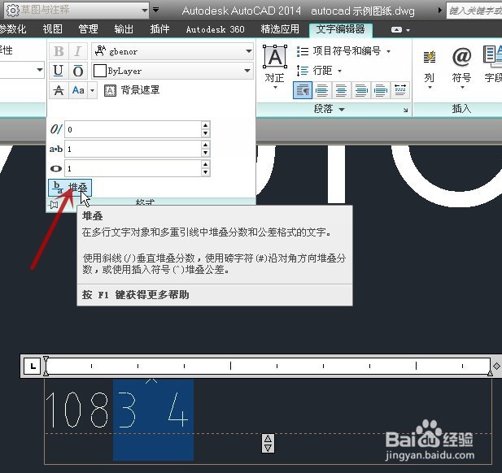The width and height of the screenshot is (502, 473).
Task: Expand the Paragraph (段落) panel
Action: pyautogui.click(x=330, y=109)
